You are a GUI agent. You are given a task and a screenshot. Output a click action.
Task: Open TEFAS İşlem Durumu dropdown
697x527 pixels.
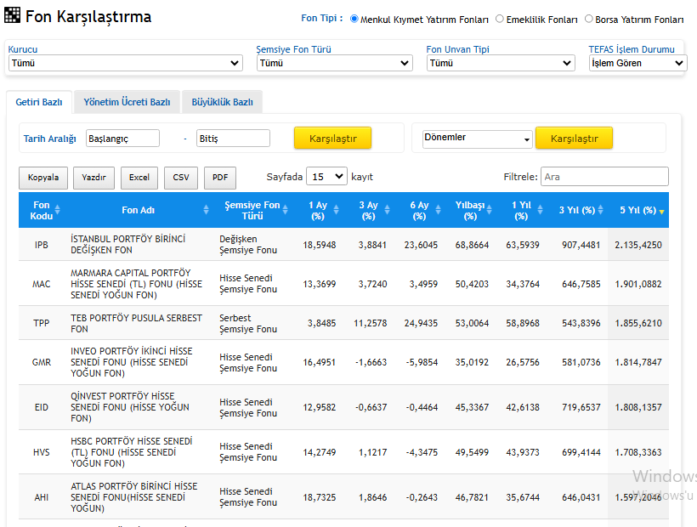coord(637,63)
